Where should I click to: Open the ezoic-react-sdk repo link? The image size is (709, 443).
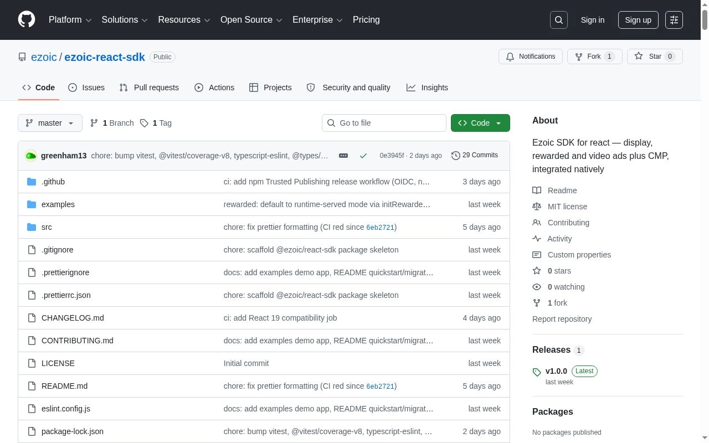point(105,57)
